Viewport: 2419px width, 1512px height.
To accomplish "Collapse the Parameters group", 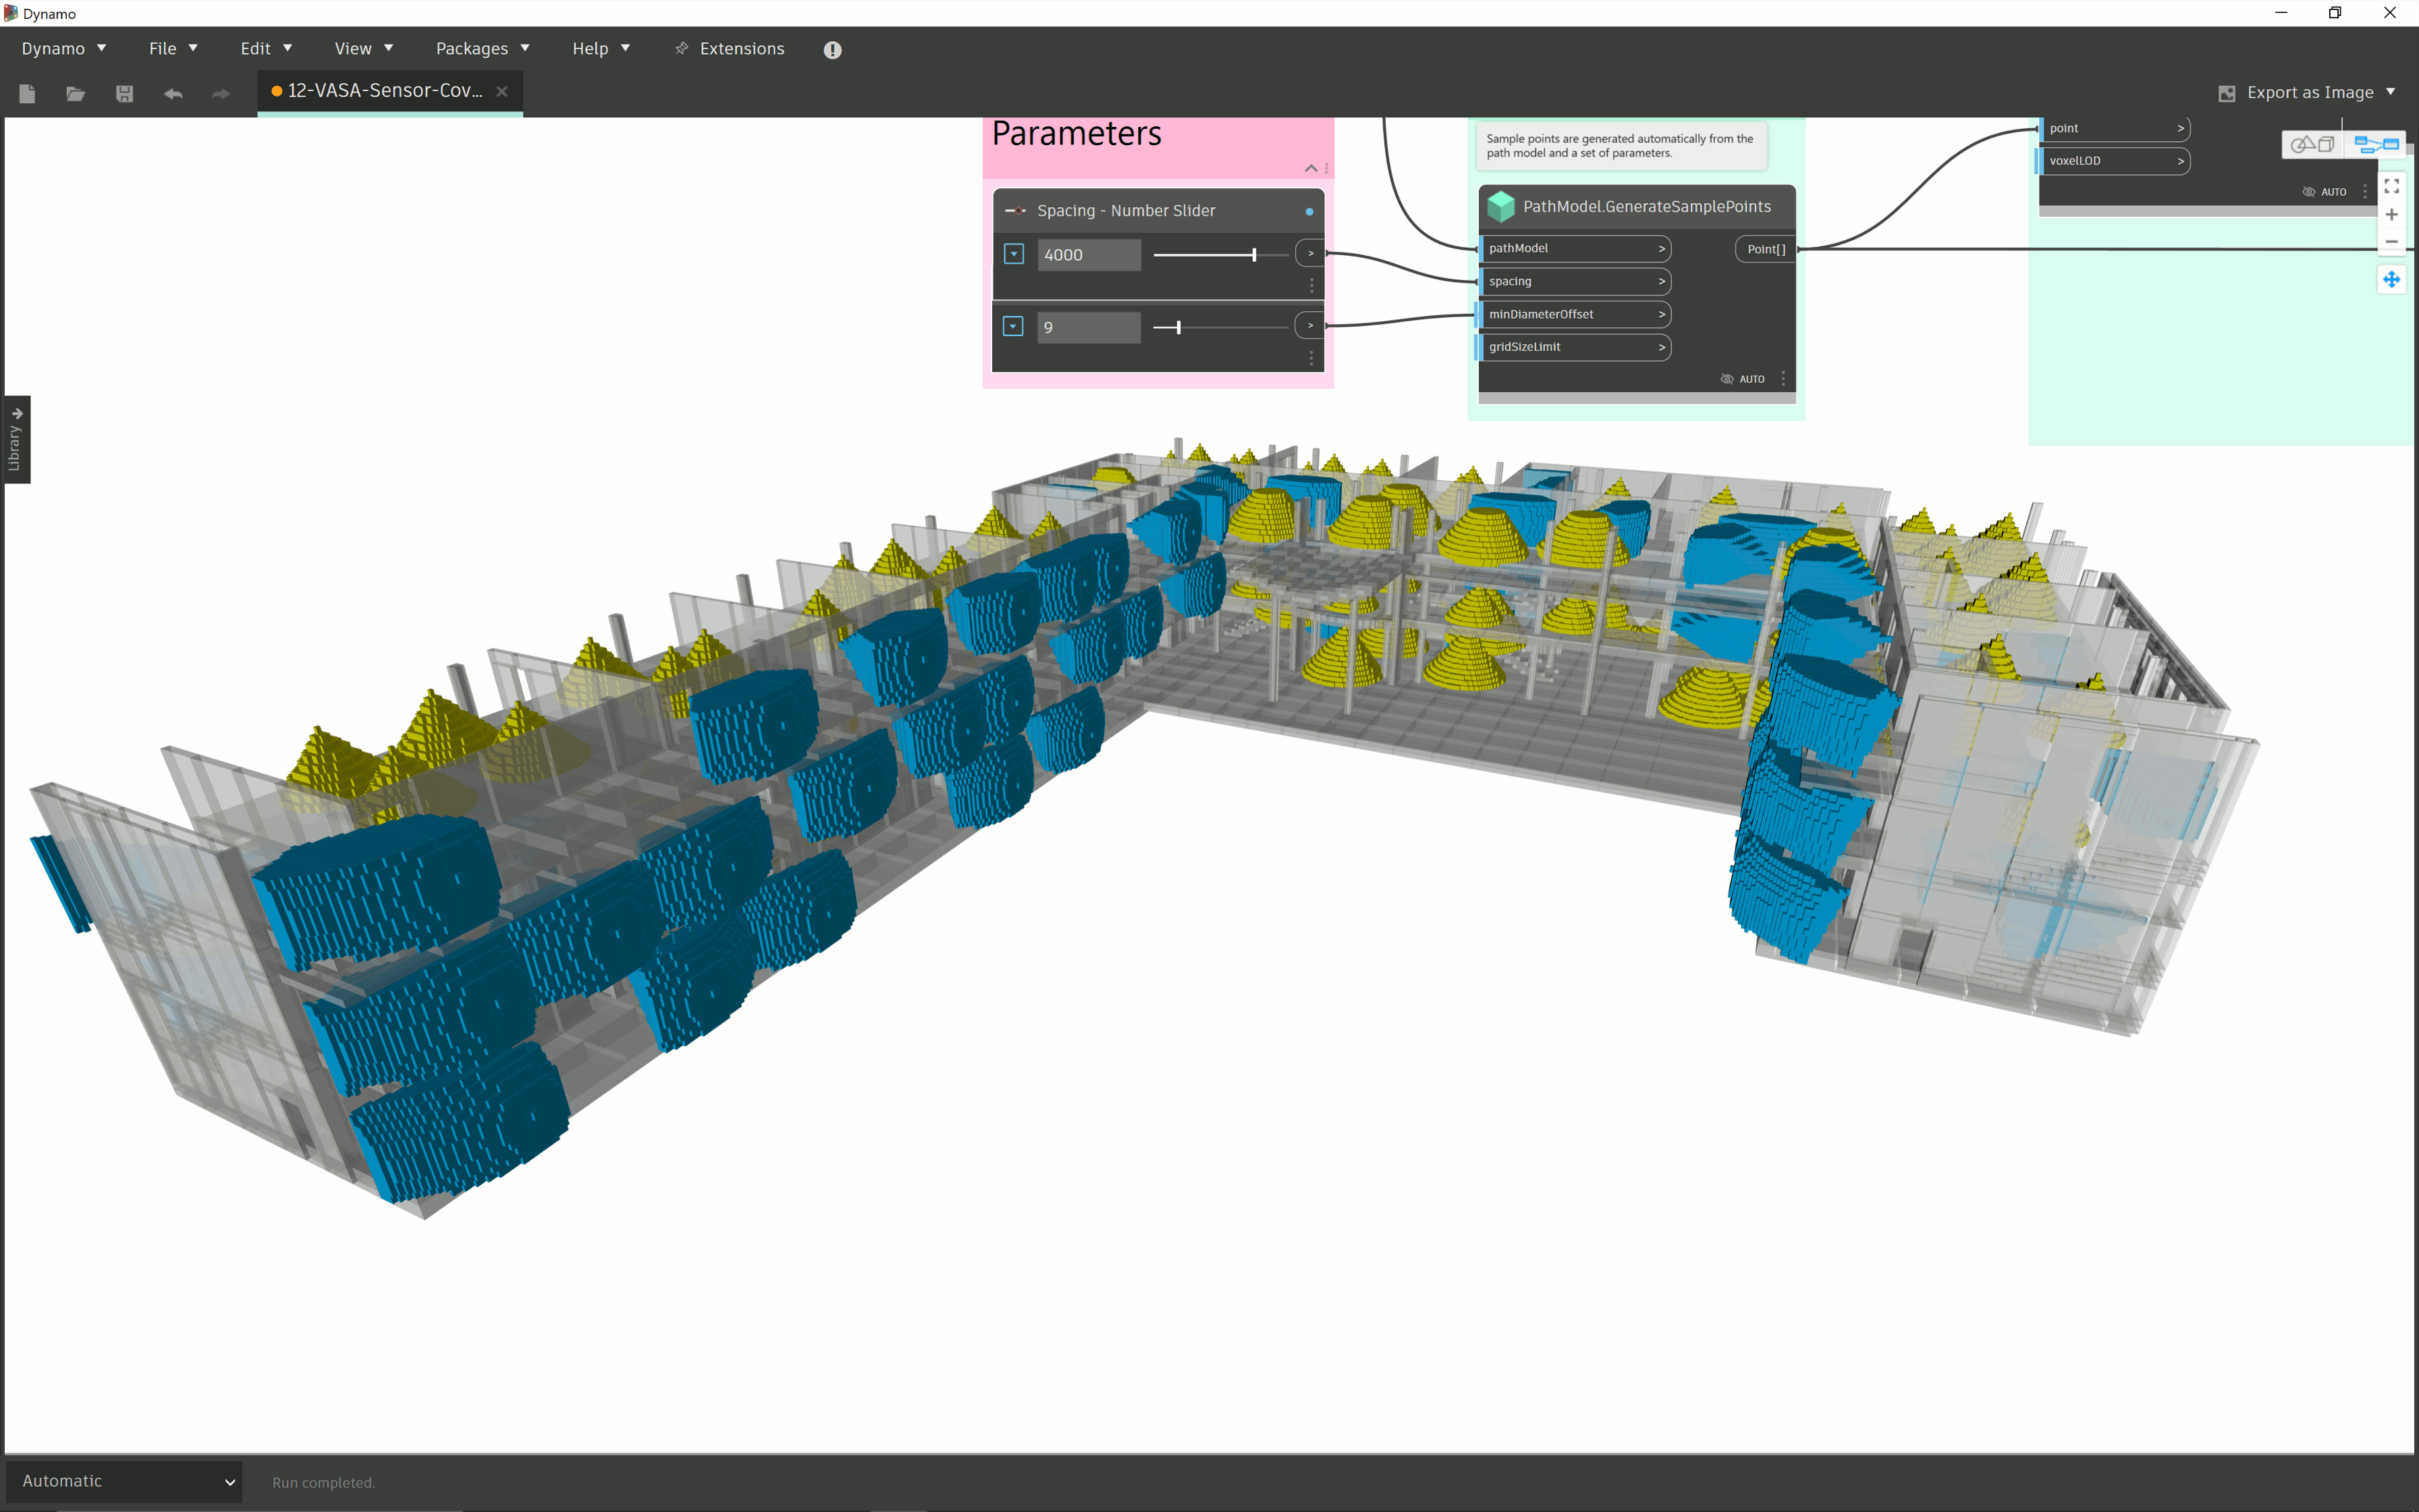I will click(1311, 168).
